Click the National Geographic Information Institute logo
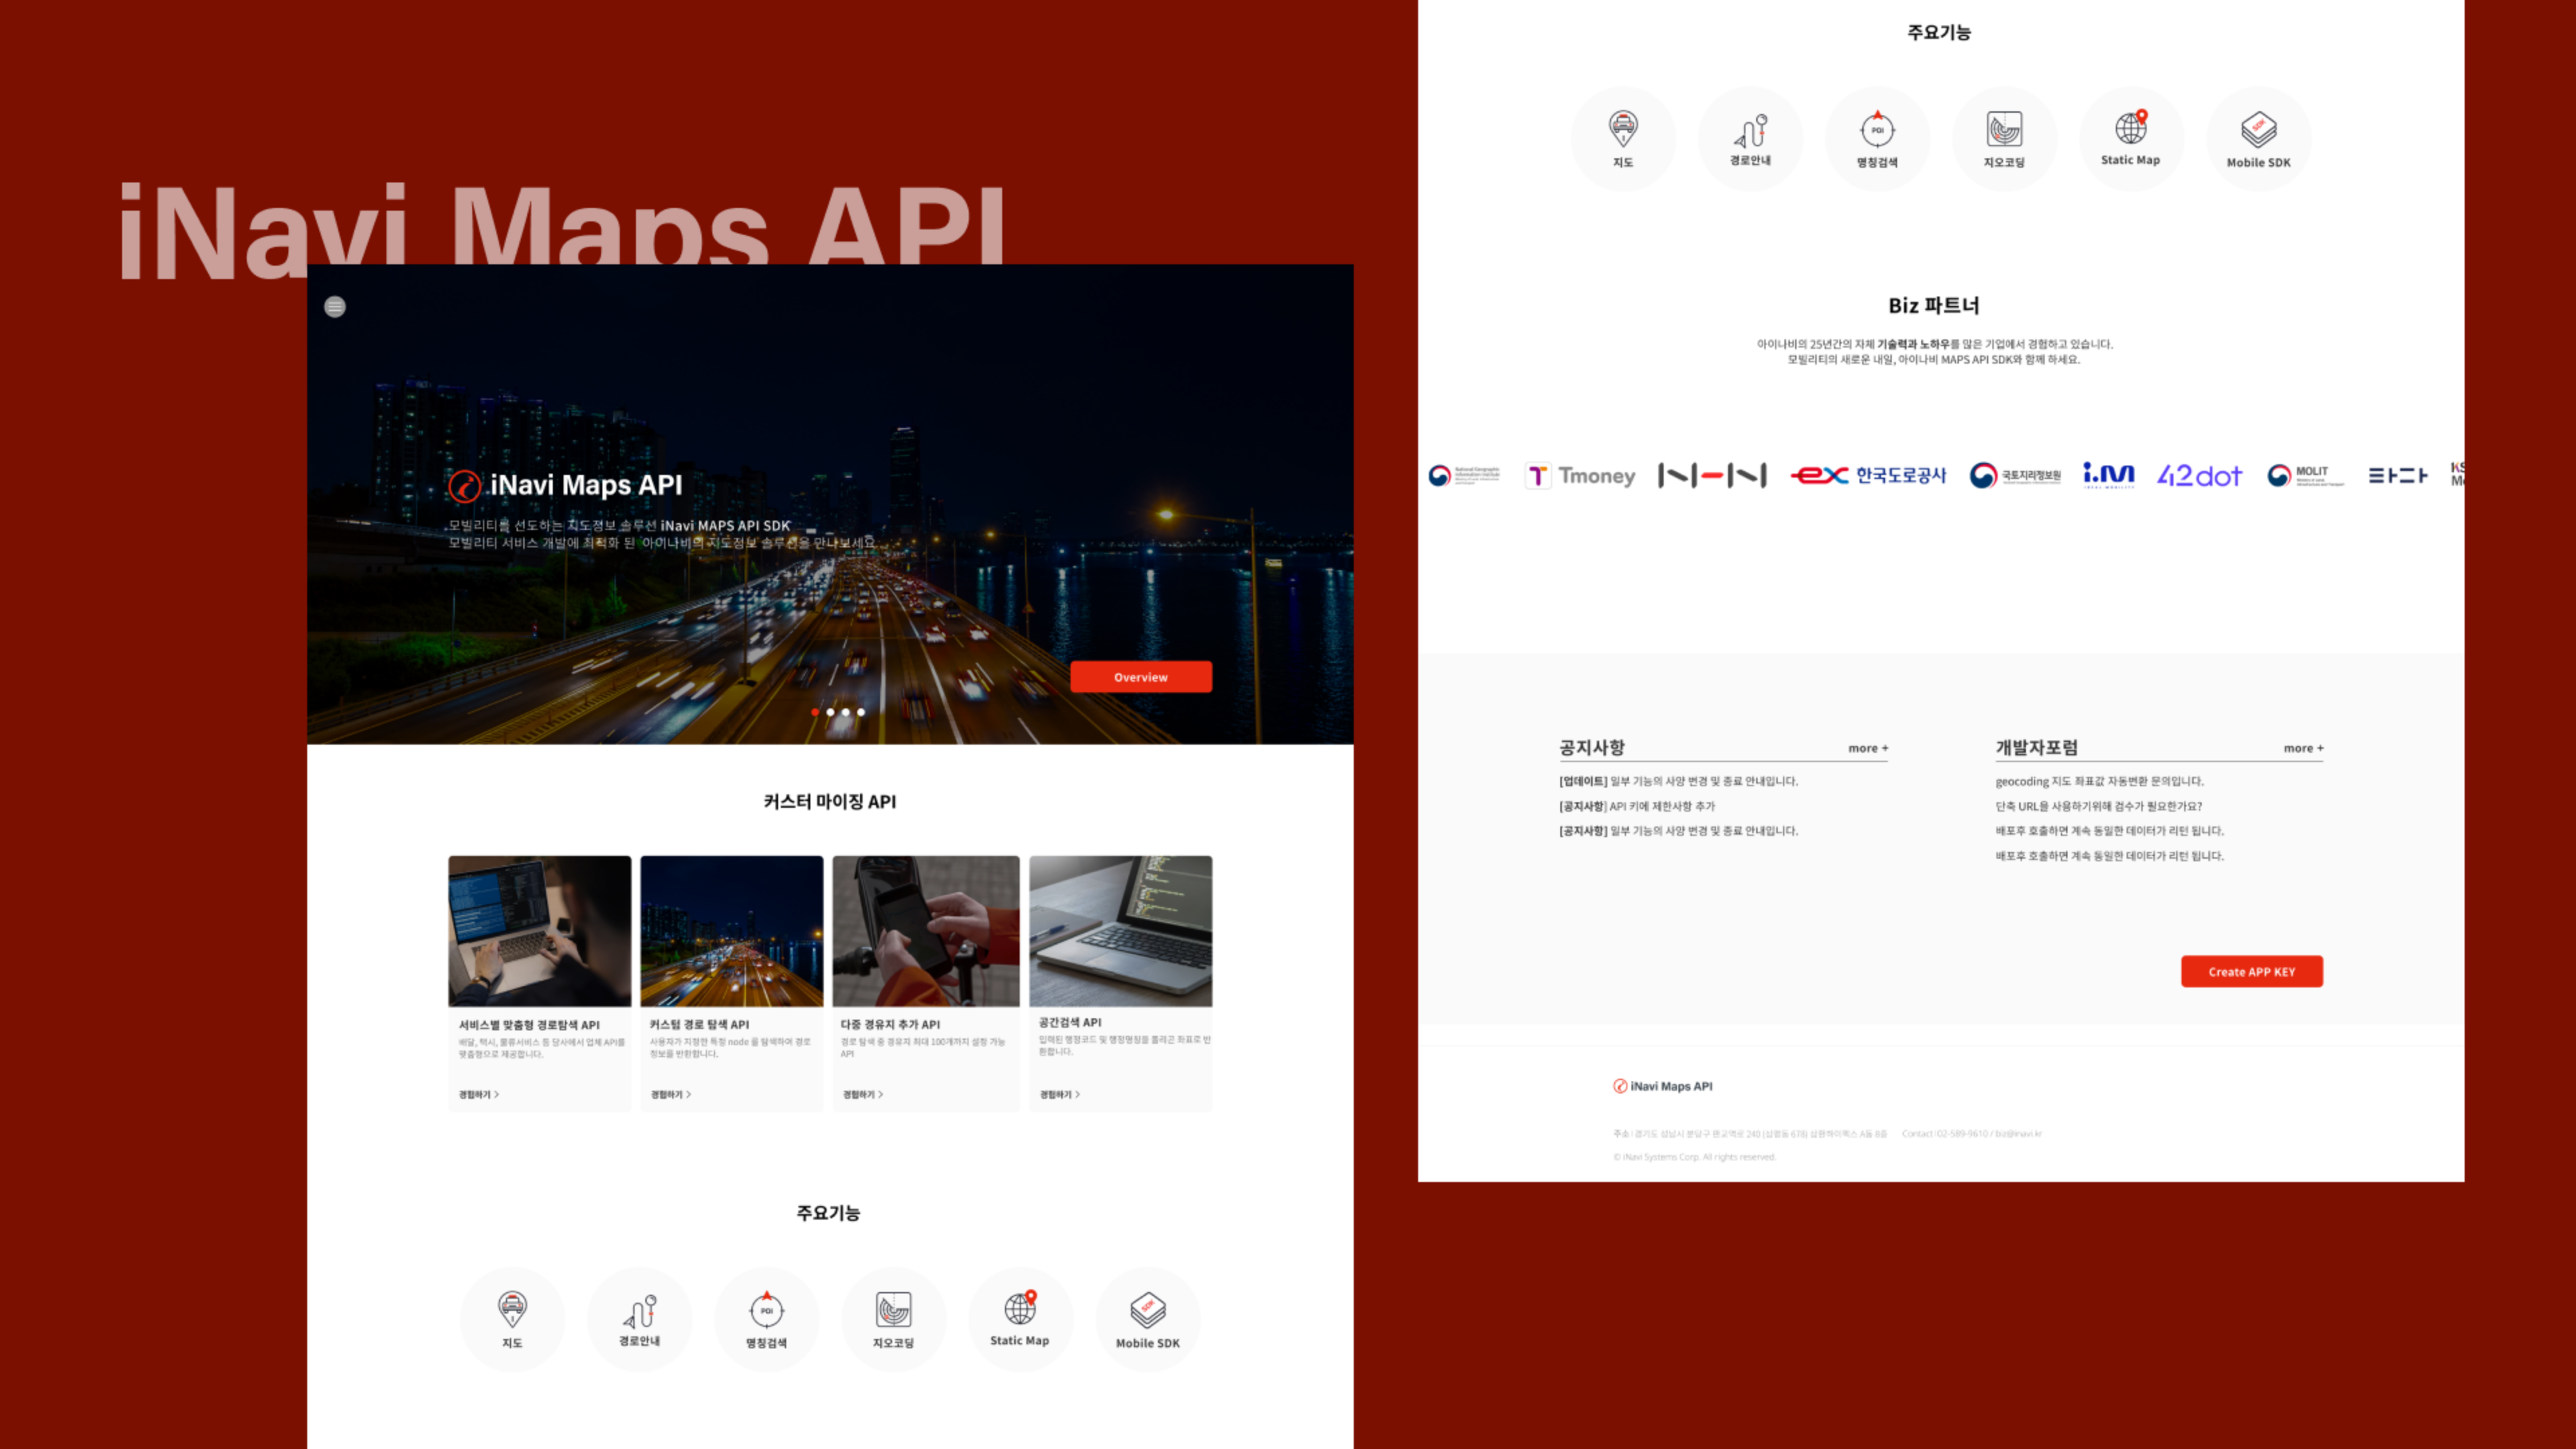The image size is (2576, 1449). (1464, 476)
